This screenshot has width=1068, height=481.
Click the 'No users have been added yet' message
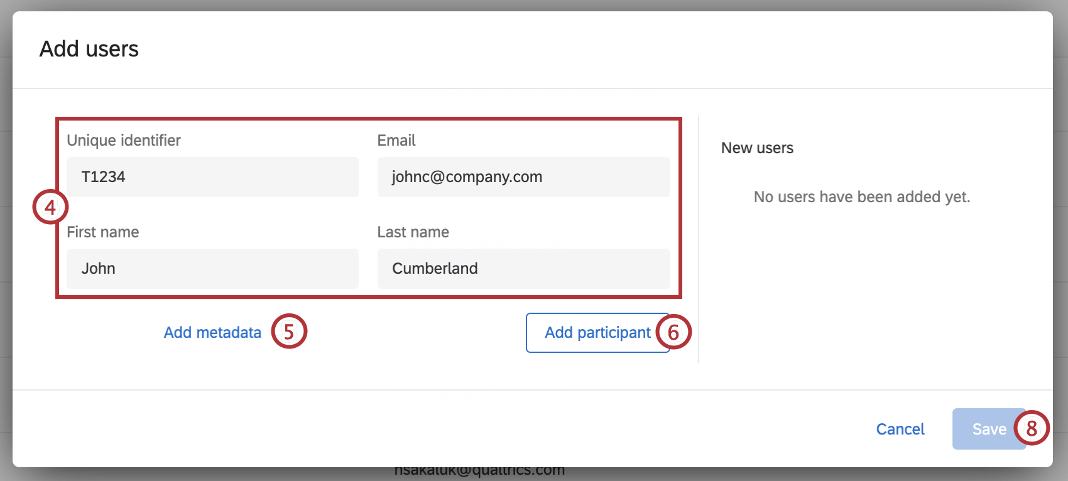pyautogui.click(x=861, y=197)
